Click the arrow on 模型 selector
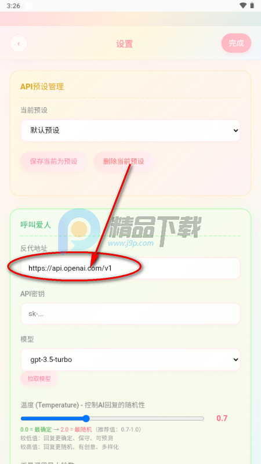This screenshot has width=261, height=464. click(x=235, y=360)
